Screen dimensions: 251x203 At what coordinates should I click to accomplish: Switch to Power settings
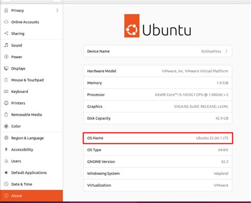(x=31, y=57)
